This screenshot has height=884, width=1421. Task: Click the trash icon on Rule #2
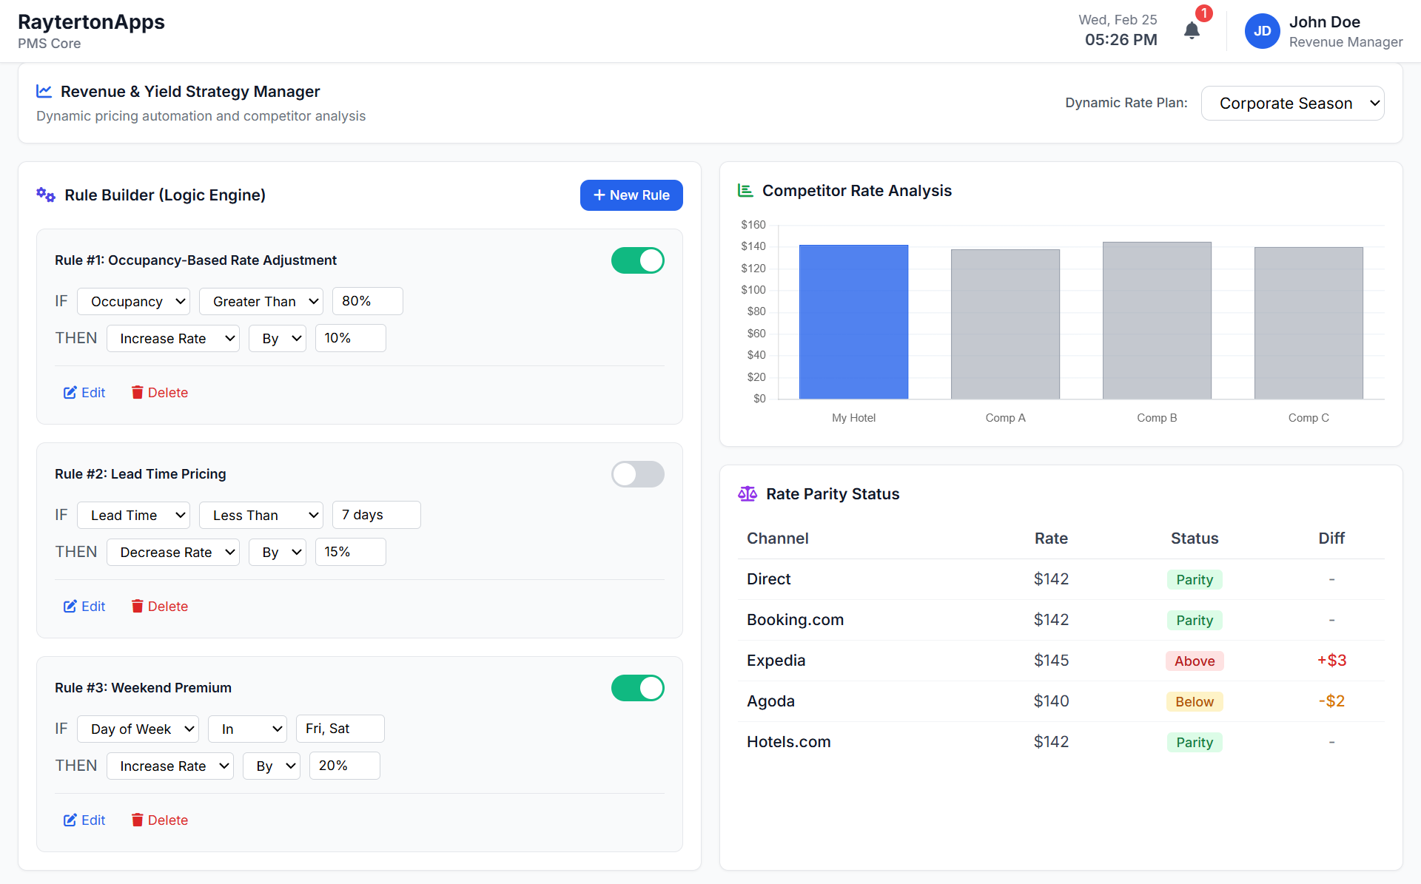pos(138,606)
